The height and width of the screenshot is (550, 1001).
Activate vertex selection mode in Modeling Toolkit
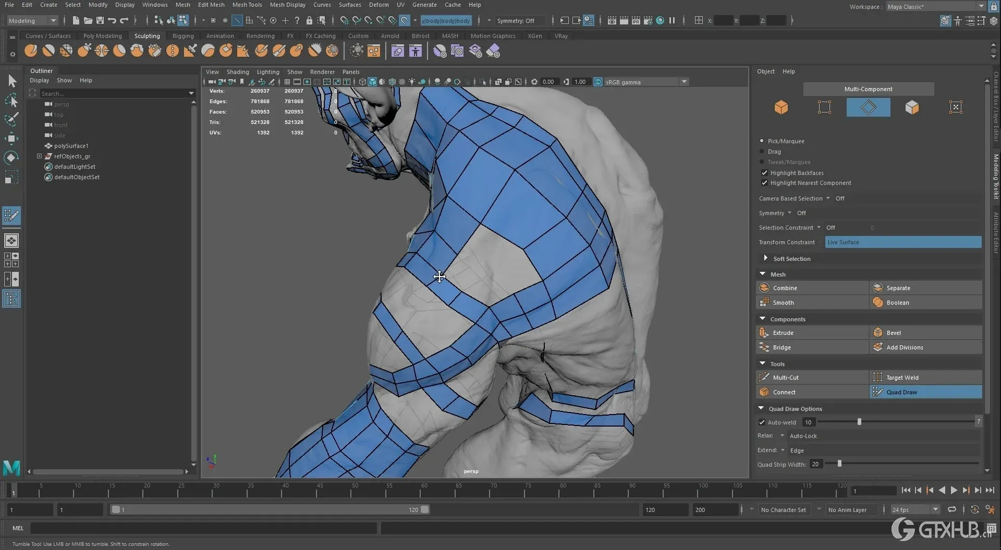(824, 107)
